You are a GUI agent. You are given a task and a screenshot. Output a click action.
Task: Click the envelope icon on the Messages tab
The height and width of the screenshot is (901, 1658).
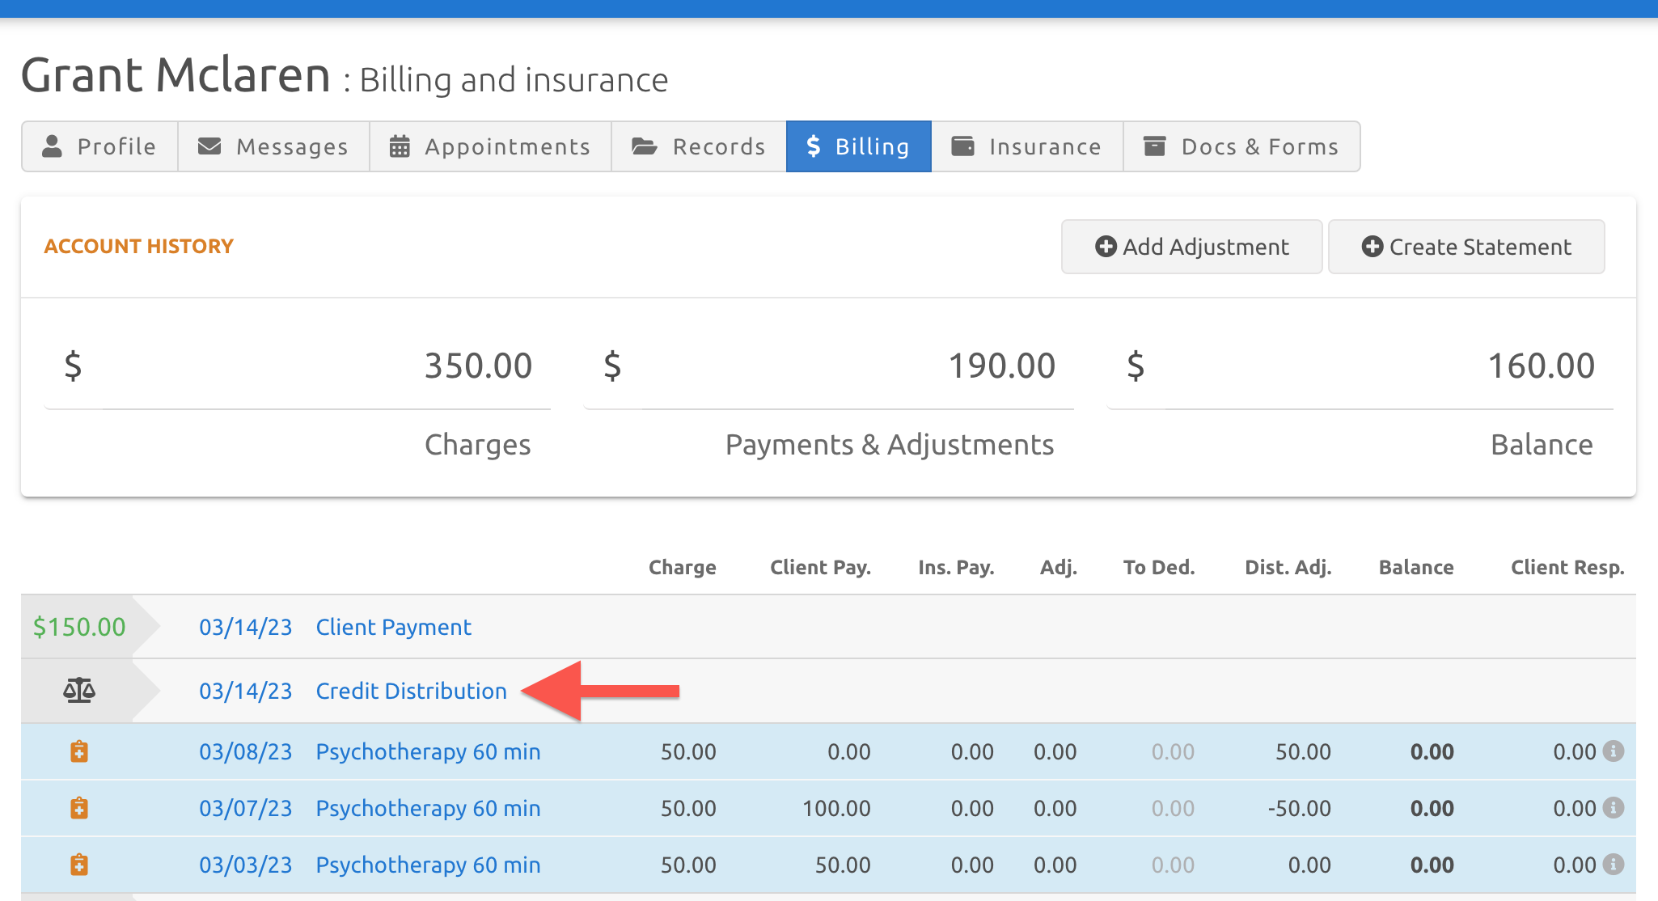[209, 146]
